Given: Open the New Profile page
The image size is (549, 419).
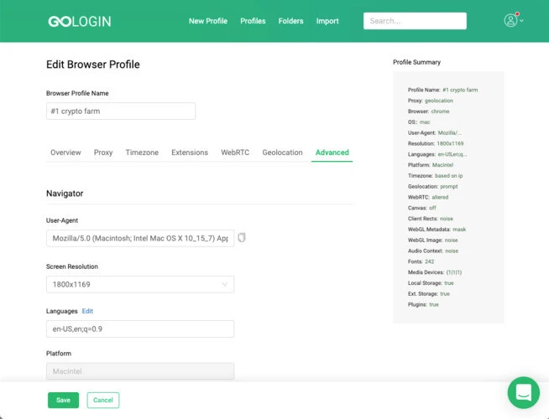Looking at the screenshot, I should 208,21.
